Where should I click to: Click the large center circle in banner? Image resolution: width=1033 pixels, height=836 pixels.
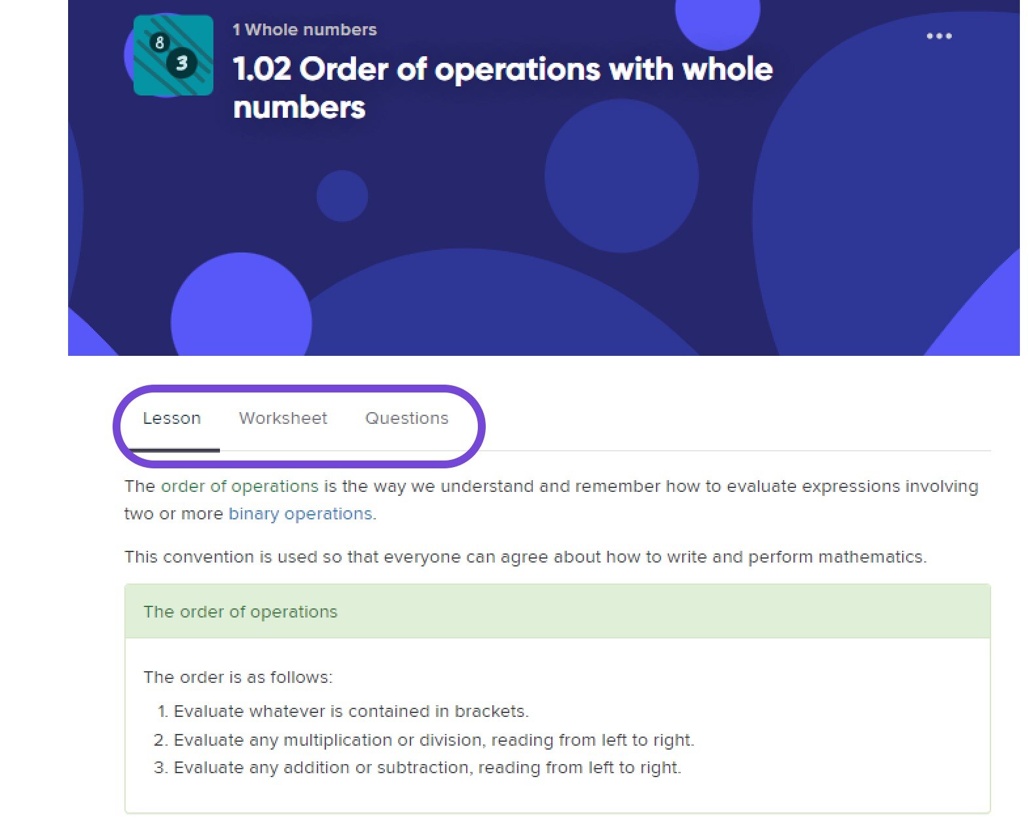pyautogui.click(x=621, y=176)
